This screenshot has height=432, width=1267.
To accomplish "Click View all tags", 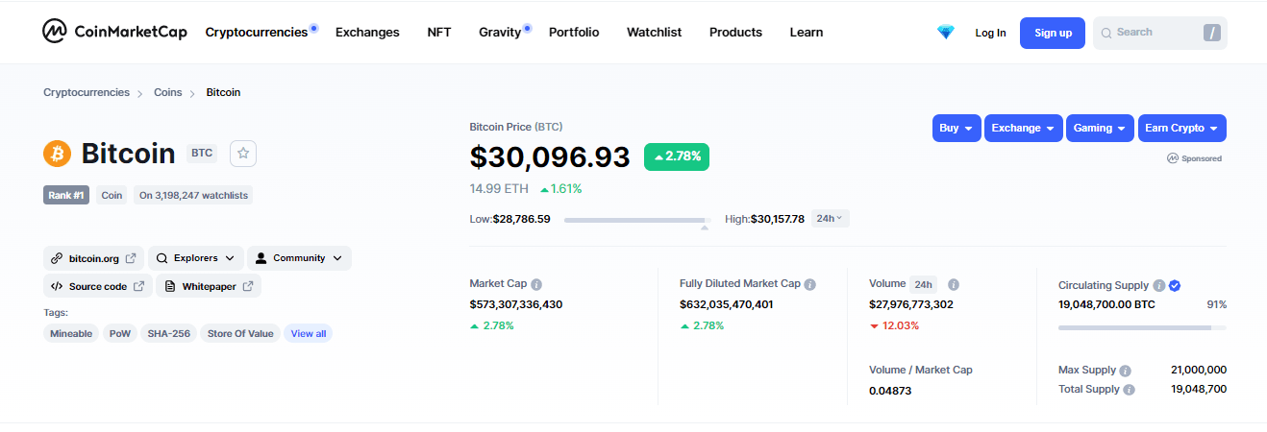I will [x=309, y=333].
